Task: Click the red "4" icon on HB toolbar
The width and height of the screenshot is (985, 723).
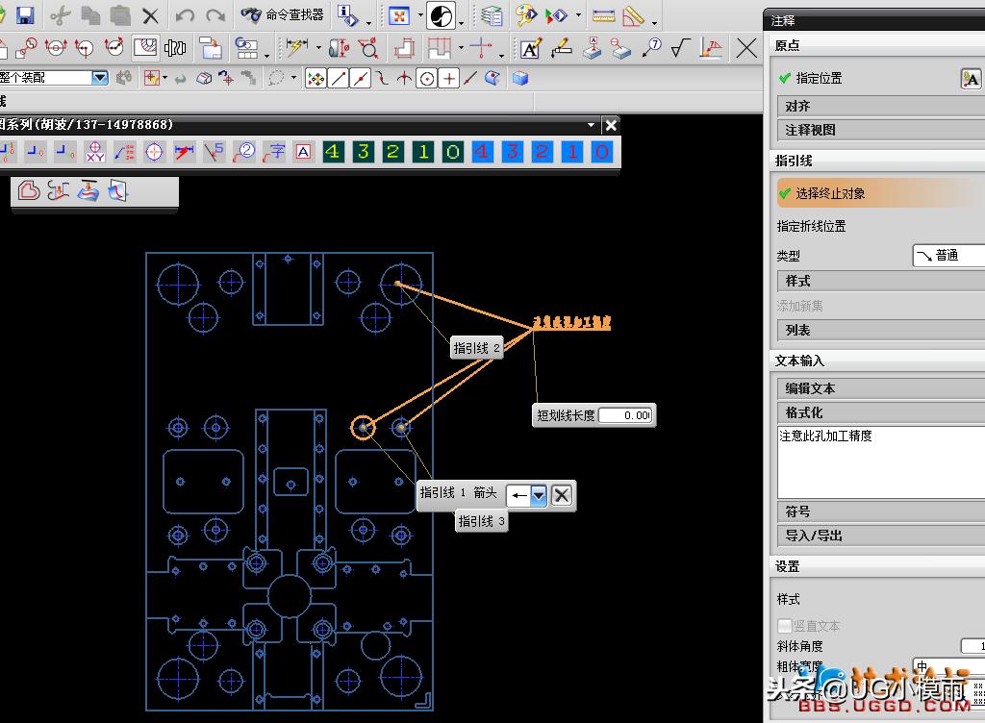Action: 484,151
